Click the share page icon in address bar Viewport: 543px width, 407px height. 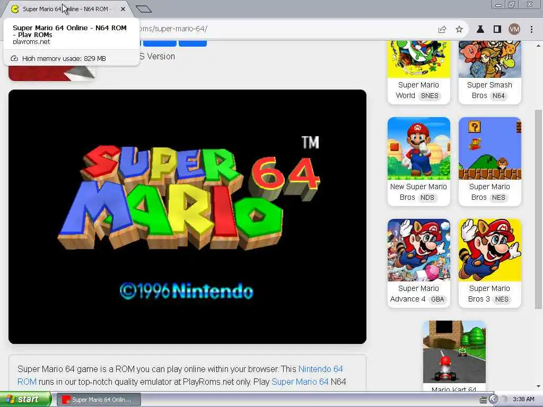coord(442,30)
